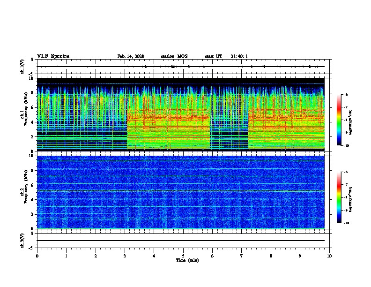The width and height of the screenshot is (371, 287).
Task: Click the ch.1 color scale "log(PSD)" units label
Action: click(x=351, y=122)
